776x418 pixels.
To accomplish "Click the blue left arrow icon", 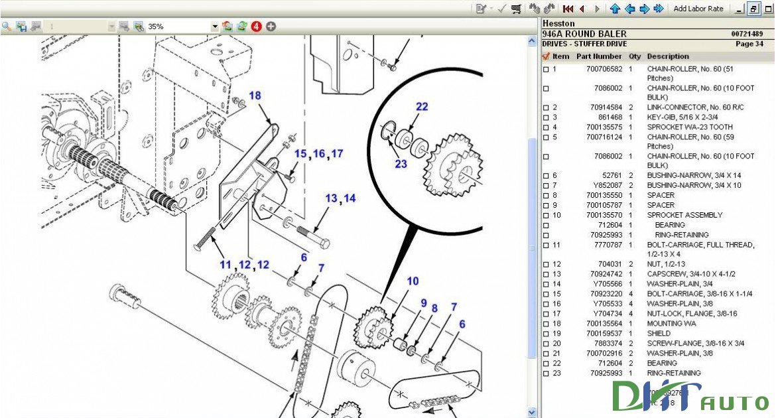I will (x=629, y=9).
